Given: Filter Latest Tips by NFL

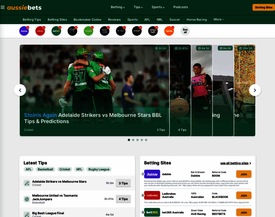Looking at the screenshot, I should pyautogui.click(x=79, y=169).
